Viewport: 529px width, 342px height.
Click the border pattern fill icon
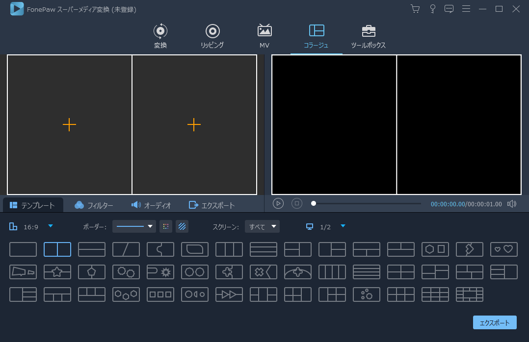click(x=182, y=226)
